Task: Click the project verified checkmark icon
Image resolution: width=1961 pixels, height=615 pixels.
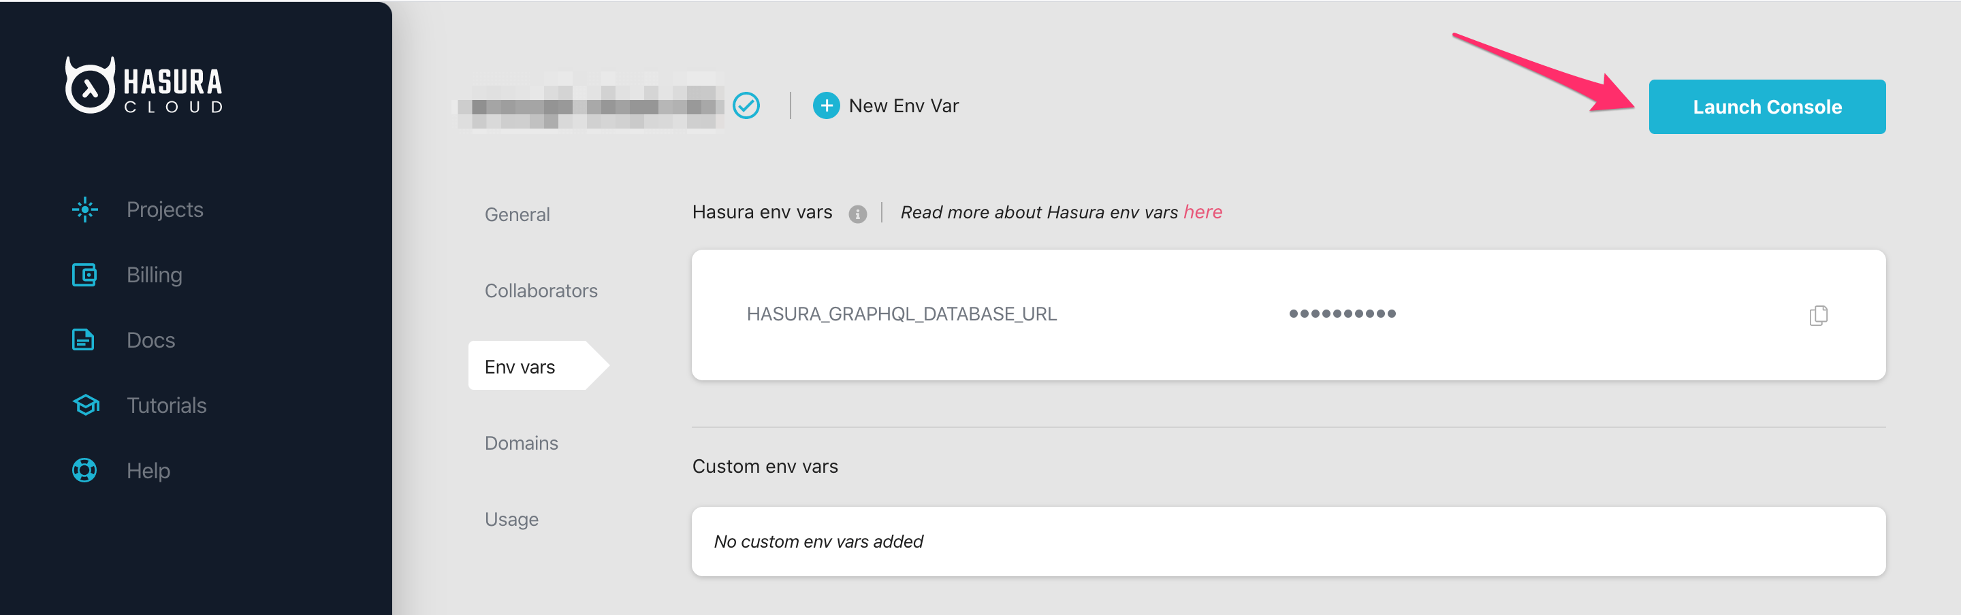Action: point(746,105)
